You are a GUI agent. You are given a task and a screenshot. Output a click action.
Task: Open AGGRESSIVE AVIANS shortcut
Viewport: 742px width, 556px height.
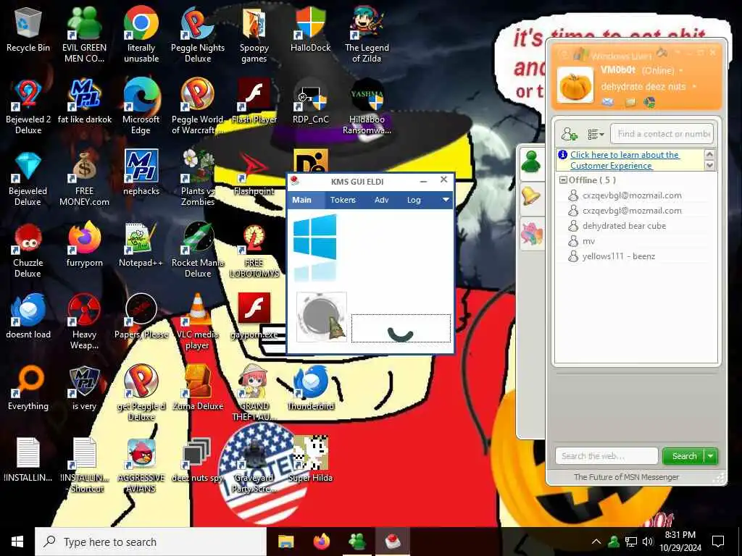pyautogui.click(x=141, y=466)
